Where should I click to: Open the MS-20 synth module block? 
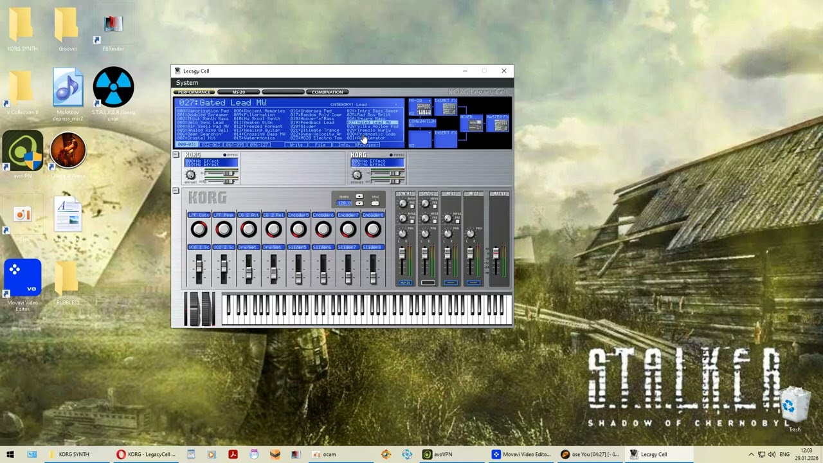click(x=421, y=107)
